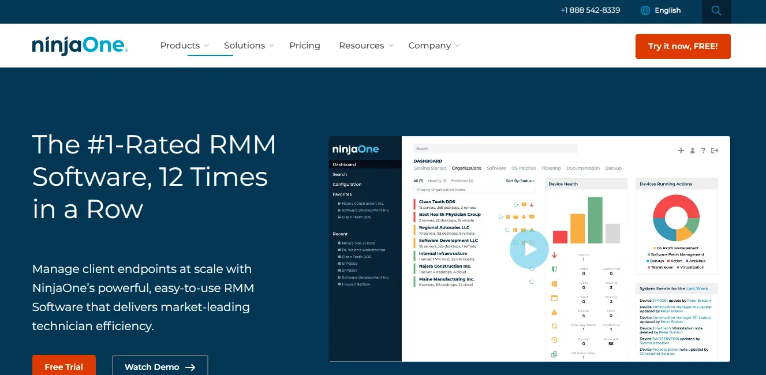
Task: Open the Sort By: Status dropdown
Action: 520,181
